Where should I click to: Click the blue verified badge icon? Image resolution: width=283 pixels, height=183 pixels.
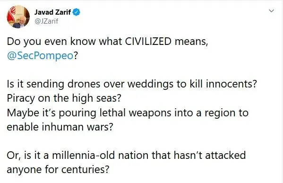pos(77,12)
